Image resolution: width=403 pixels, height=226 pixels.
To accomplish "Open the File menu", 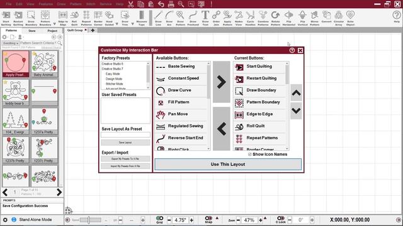I will point(8,4).
